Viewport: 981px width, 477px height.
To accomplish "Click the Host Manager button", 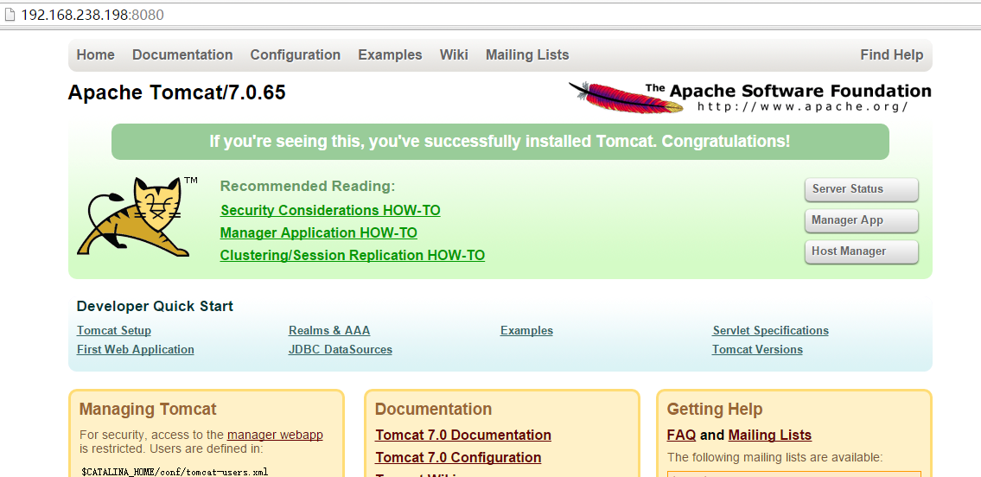I will tap(862, 251).
